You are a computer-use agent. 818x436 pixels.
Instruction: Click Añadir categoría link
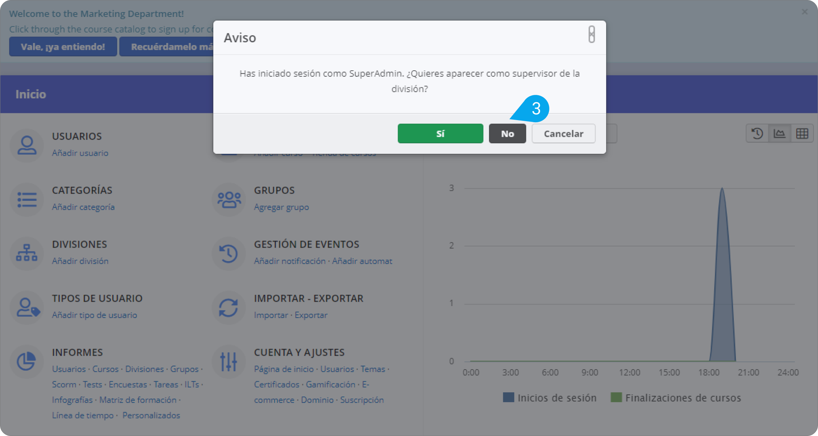[x=83, y=207]
